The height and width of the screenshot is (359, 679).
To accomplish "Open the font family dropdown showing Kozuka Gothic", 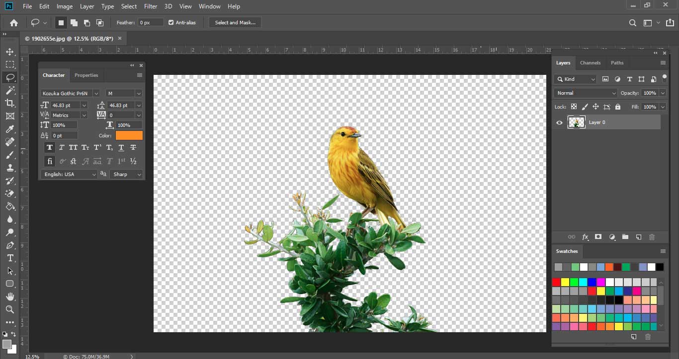I will coord(70,93).
